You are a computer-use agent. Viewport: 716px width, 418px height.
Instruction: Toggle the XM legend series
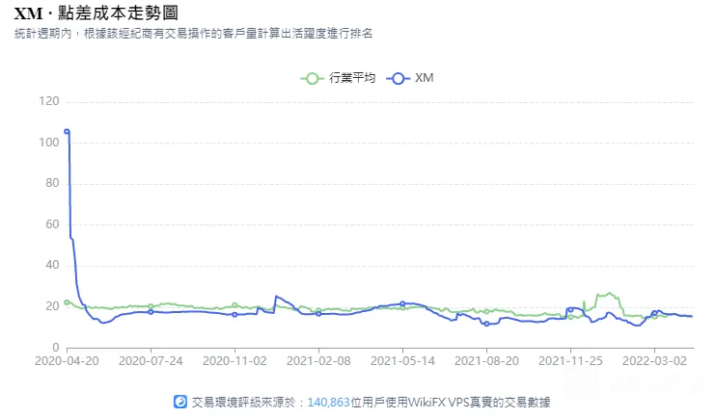click(410, 78)
